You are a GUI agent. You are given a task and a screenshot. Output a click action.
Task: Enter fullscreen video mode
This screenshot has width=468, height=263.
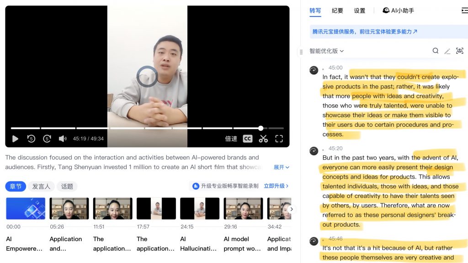coord(279,139)
